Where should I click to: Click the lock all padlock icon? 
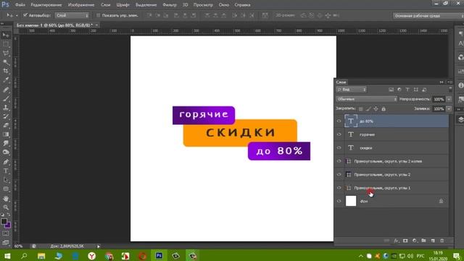384,109
